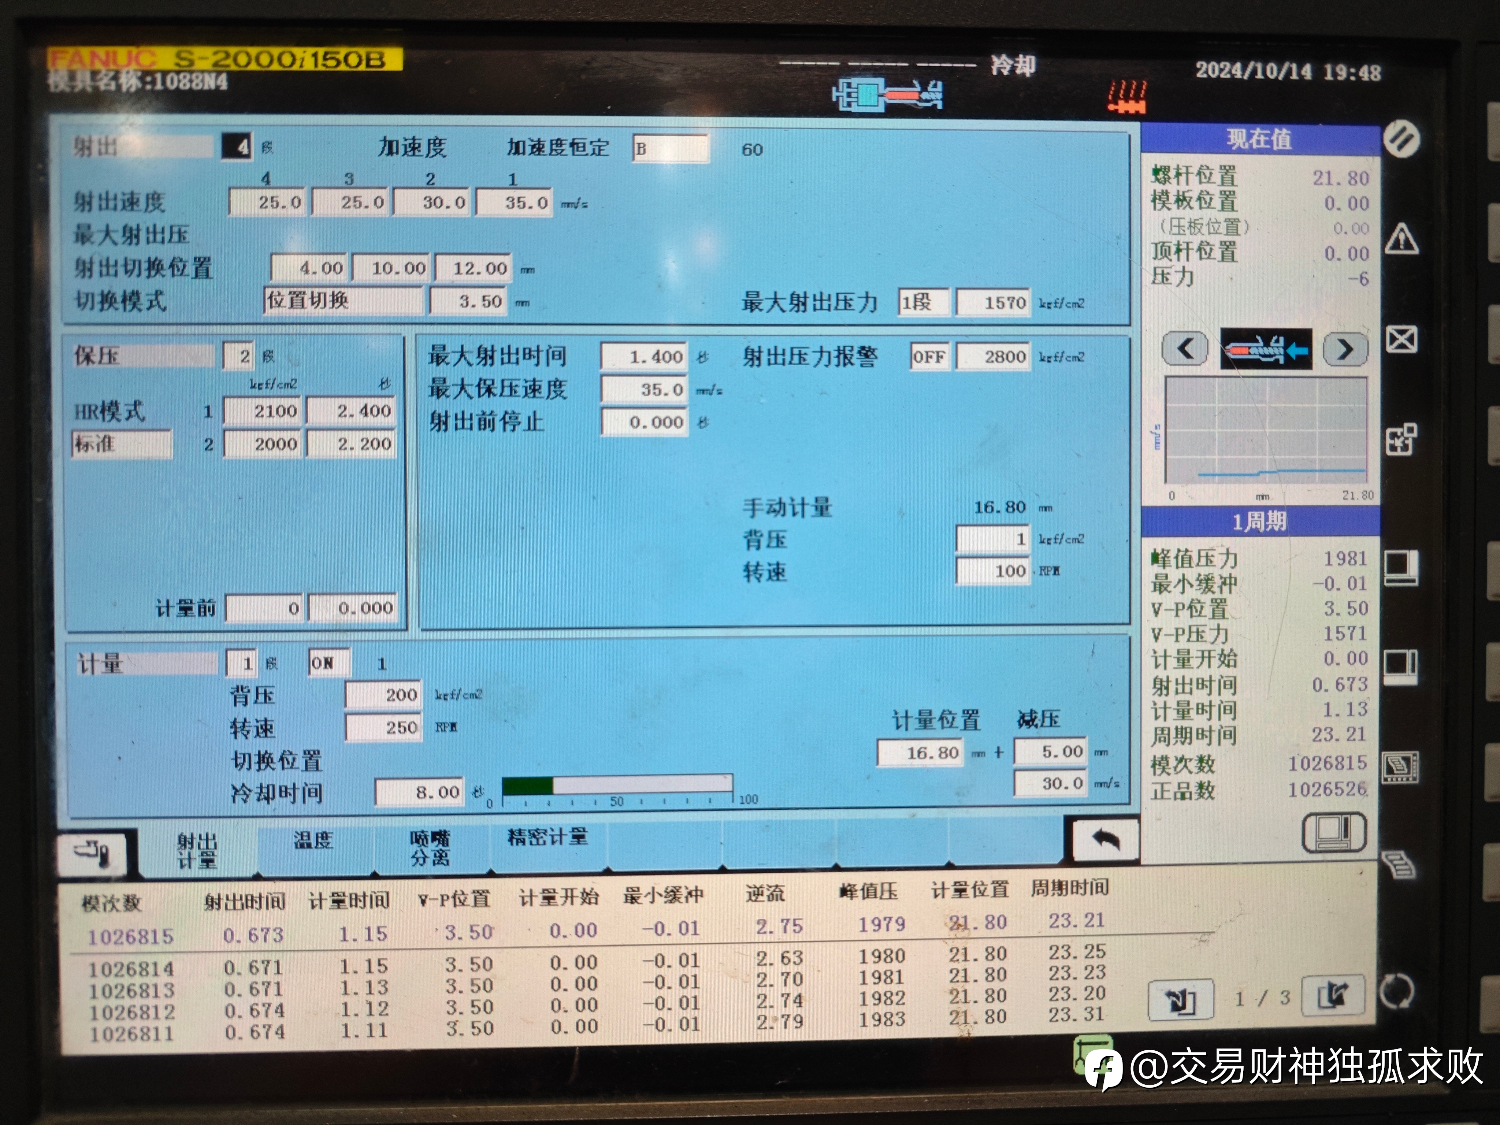Tap the circular refresh arrows icon

pyautogui.click(x=1397, y=992)
